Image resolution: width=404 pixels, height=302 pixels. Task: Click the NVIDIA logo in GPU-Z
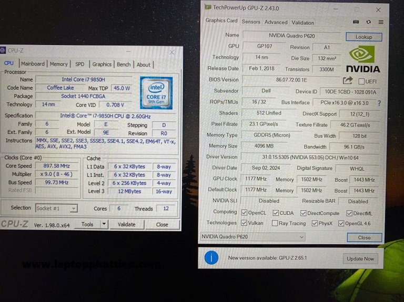363,59
